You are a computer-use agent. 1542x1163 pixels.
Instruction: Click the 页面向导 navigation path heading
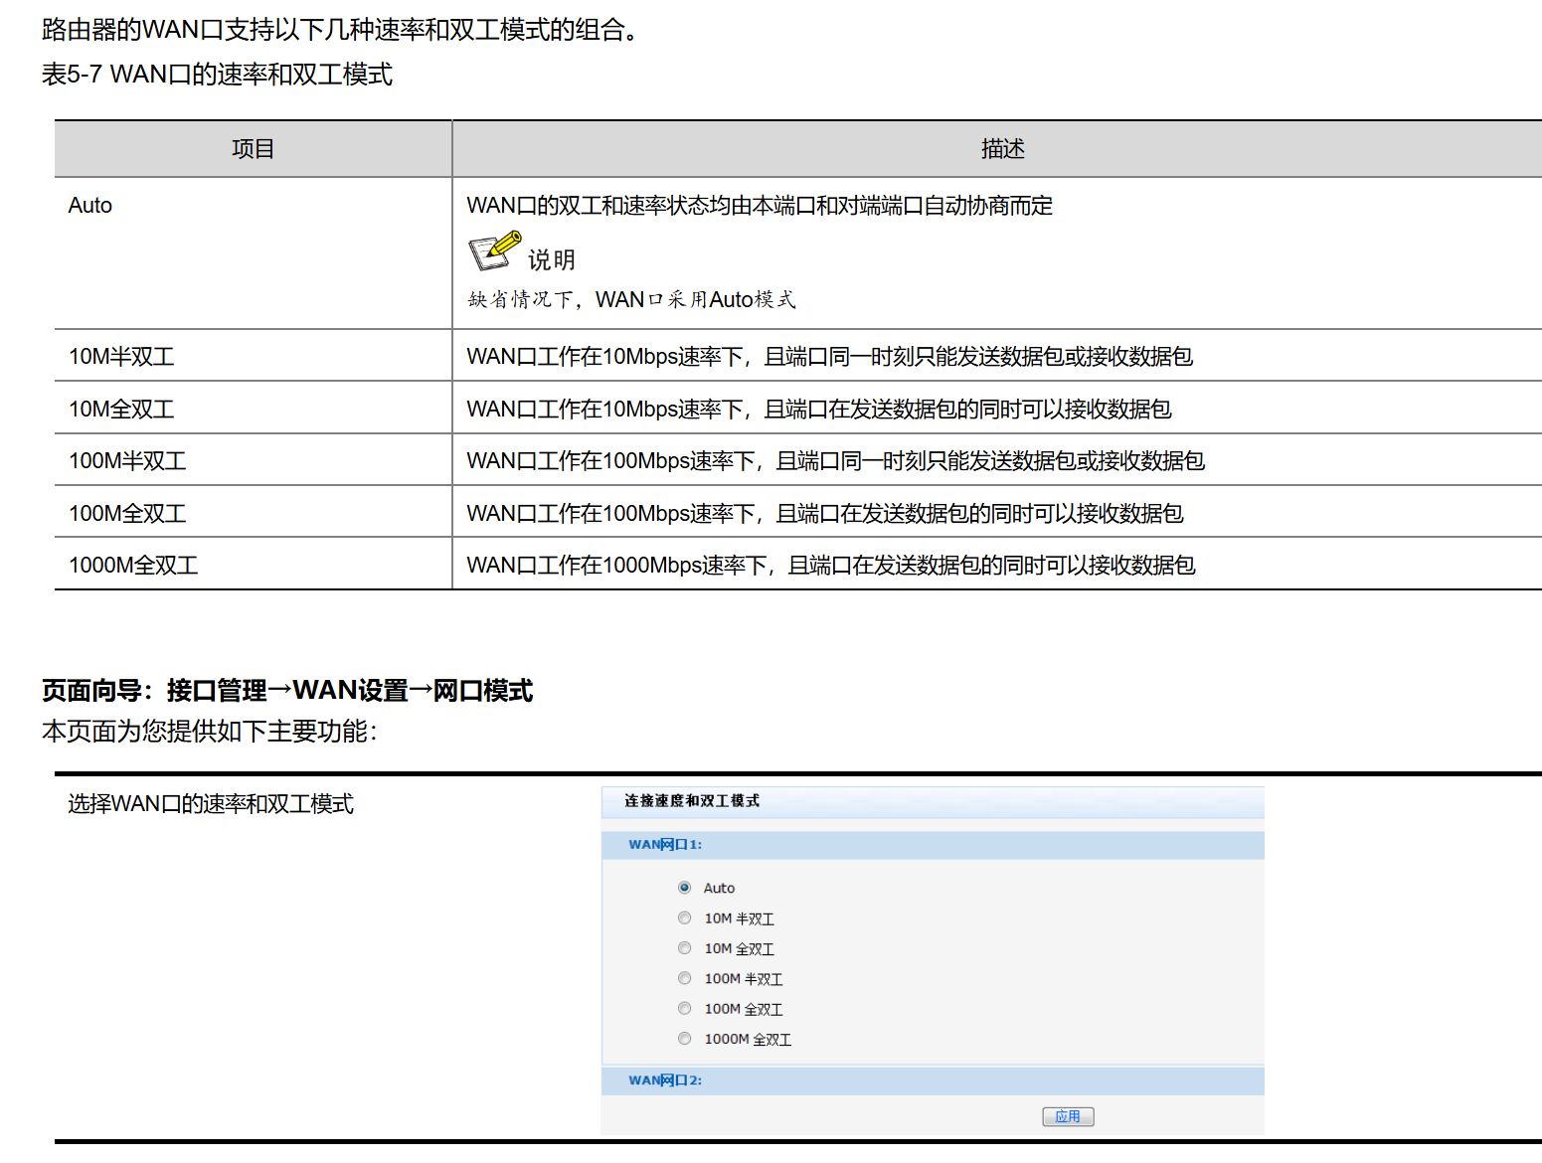coord(287,691)
